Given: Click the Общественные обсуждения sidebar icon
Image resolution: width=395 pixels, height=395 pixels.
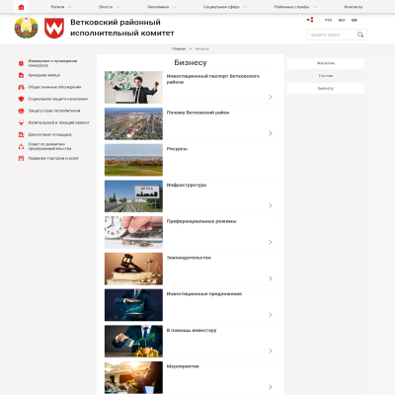Looking at the screenshot, I should coord(21,87).
